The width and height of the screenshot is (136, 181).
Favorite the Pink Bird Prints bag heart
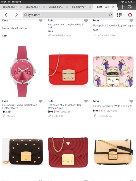tap(131, 101)
